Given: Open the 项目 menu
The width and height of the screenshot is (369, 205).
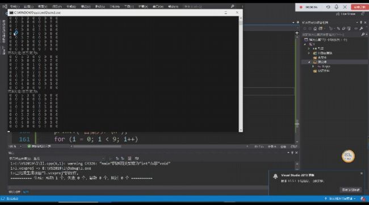Looking at the screenshot, I should pyautogui.click(x=57, y=6).
